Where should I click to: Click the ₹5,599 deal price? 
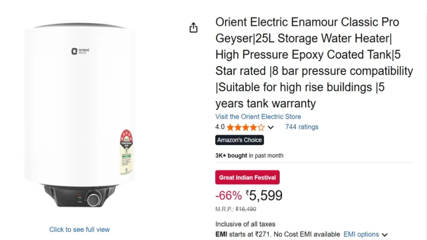click(265, 196)
